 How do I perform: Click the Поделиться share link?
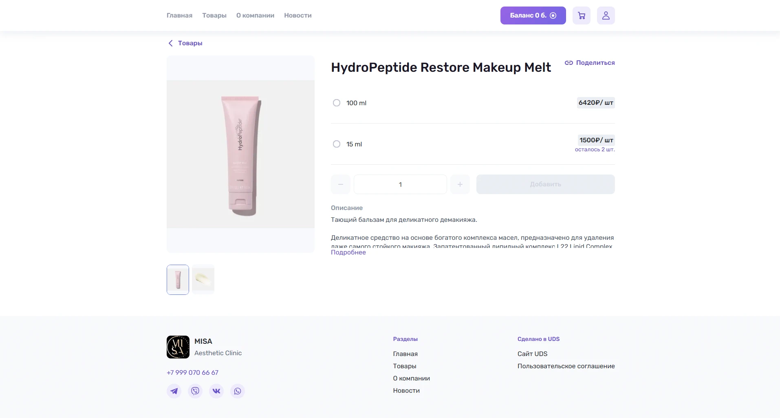(590, 63)
